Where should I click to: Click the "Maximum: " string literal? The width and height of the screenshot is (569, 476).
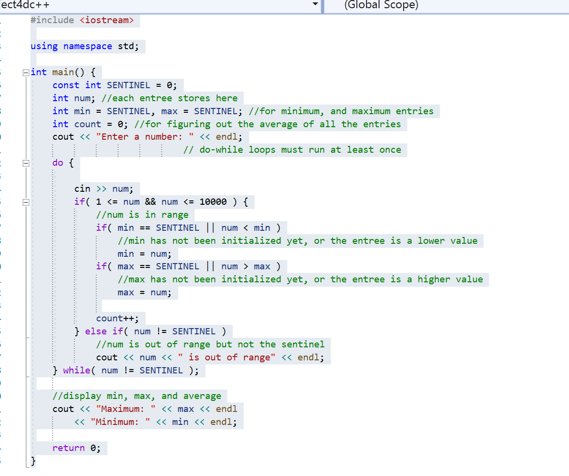click(x=126, y=410)
